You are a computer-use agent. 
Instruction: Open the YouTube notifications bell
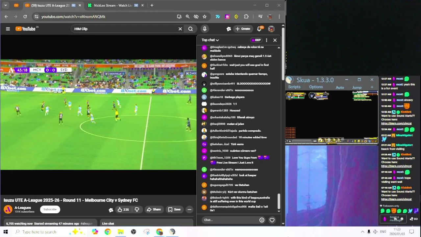pos(259,29)
